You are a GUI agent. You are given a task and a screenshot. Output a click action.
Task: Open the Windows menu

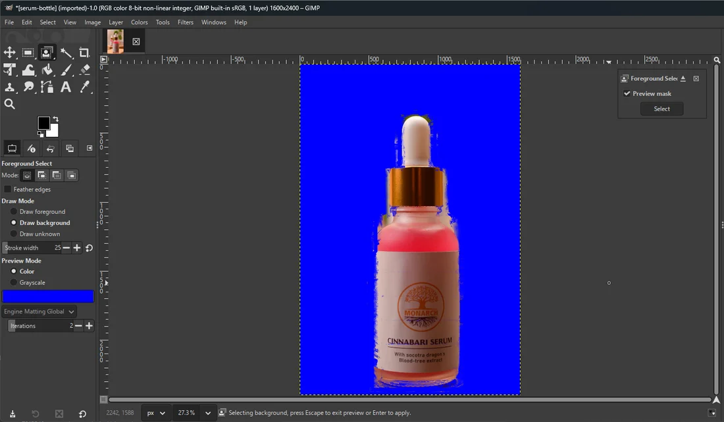[213, 22]
